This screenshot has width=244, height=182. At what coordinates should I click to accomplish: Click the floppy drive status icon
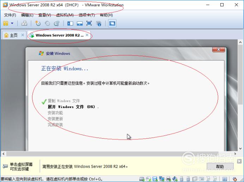pos(155,179)
